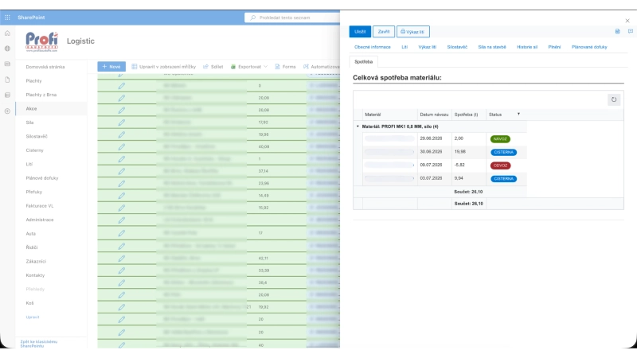
Task: Open Koš navigation link
Action: click(x=29, y=303)
